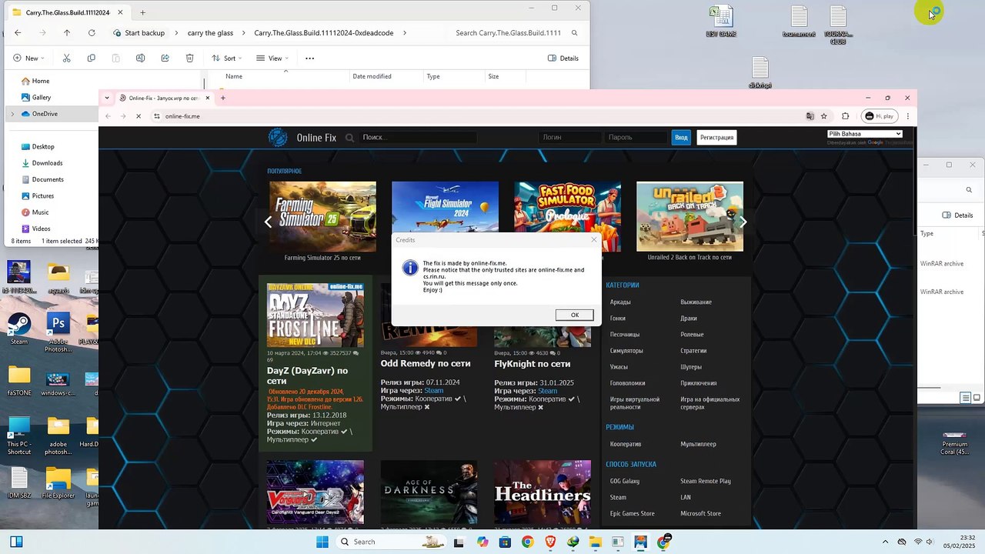Screen dimensions: 985x554
Task: Open the Odd Remedy по сети link
Action: click(426, 364)
